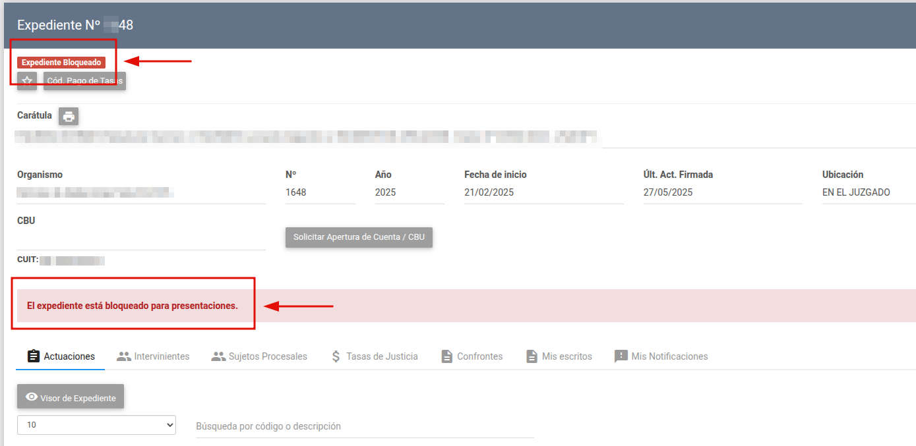Open the Mis escritos tab
916x446 pixels.
pyautogui.click(x=559, y=356)
